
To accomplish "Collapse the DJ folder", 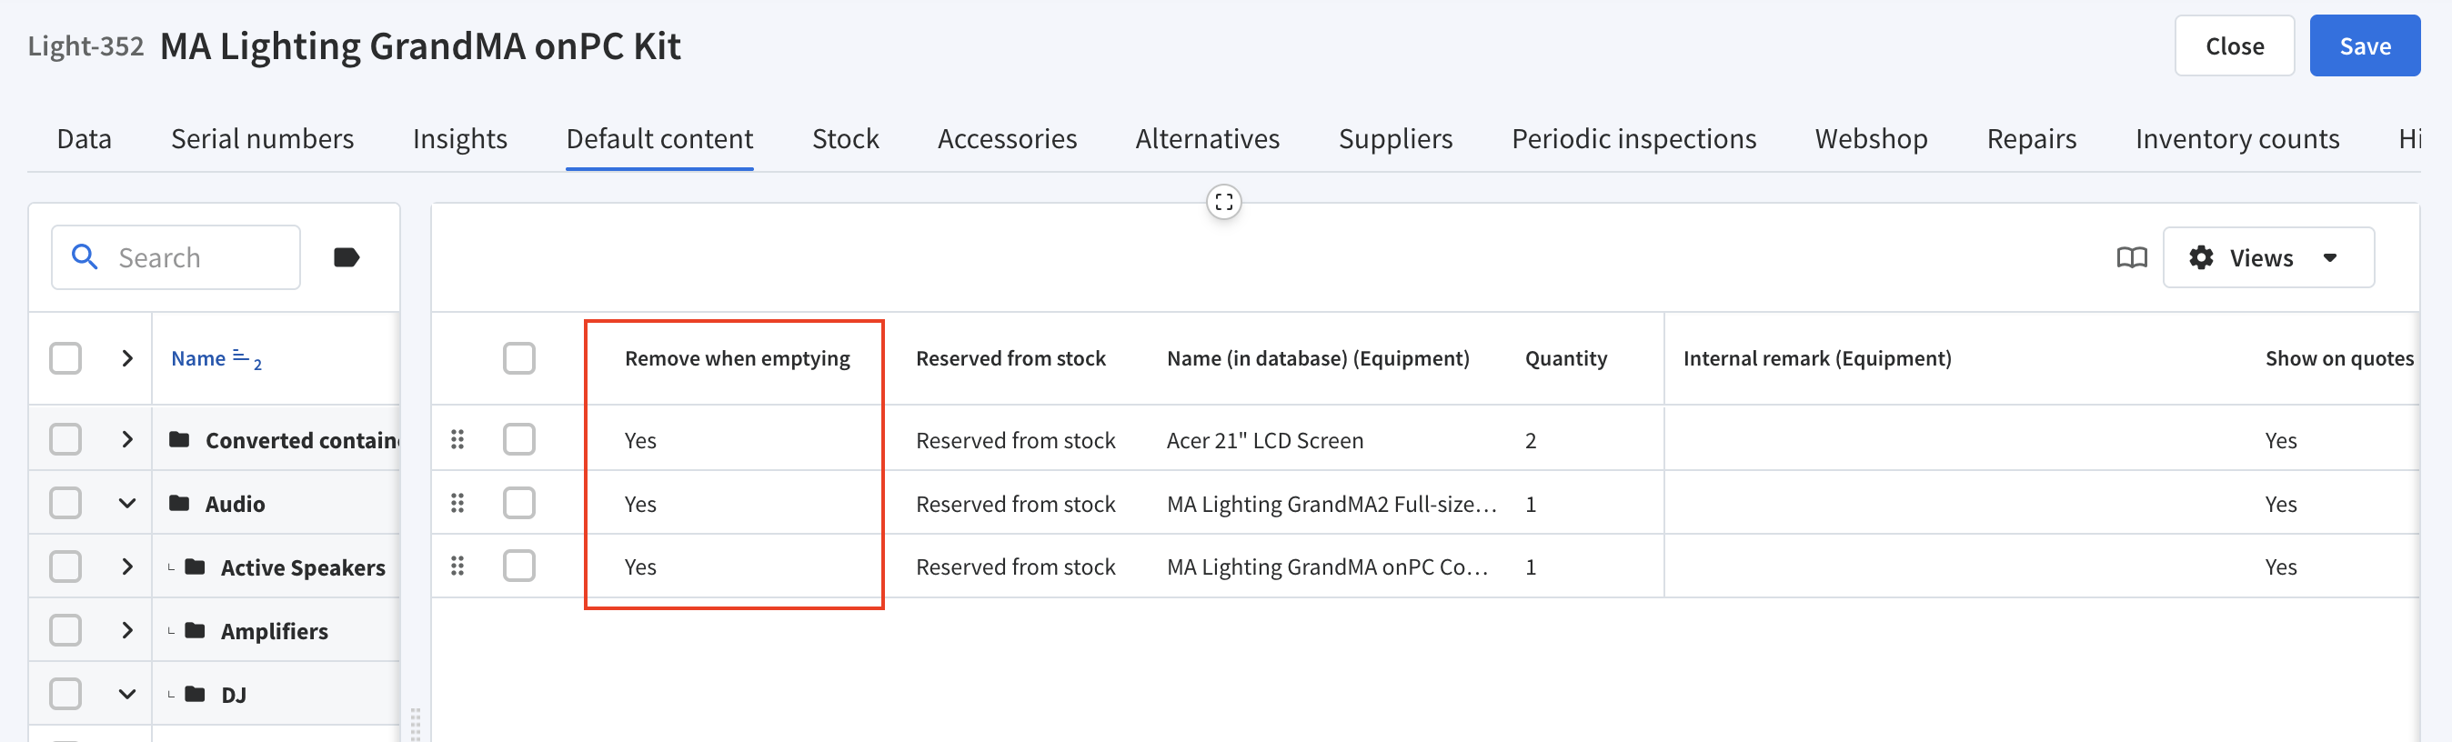I will pos(126,694).
